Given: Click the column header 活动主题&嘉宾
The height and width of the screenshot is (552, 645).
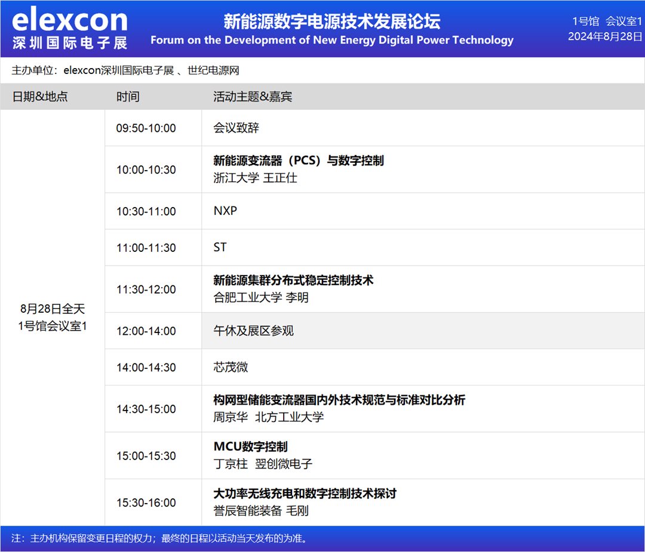Looking at the screenshot, I should (253, 97).
